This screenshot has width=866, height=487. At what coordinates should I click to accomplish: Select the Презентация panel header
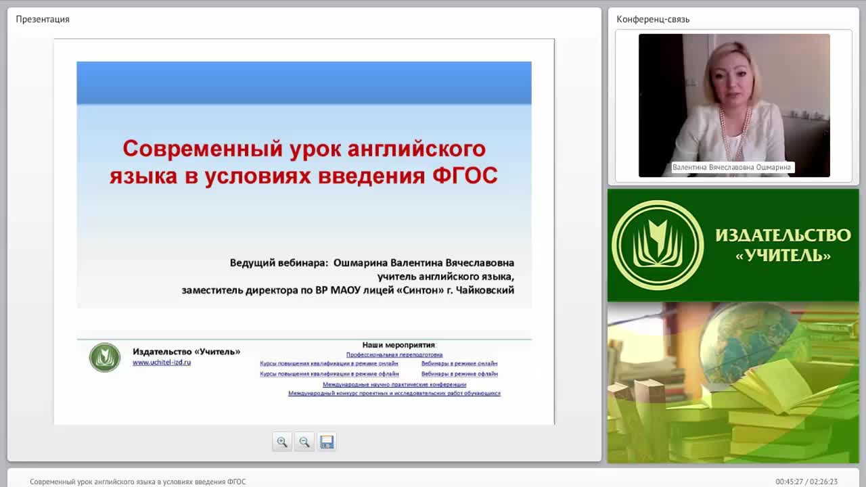(x=43, y=19)
